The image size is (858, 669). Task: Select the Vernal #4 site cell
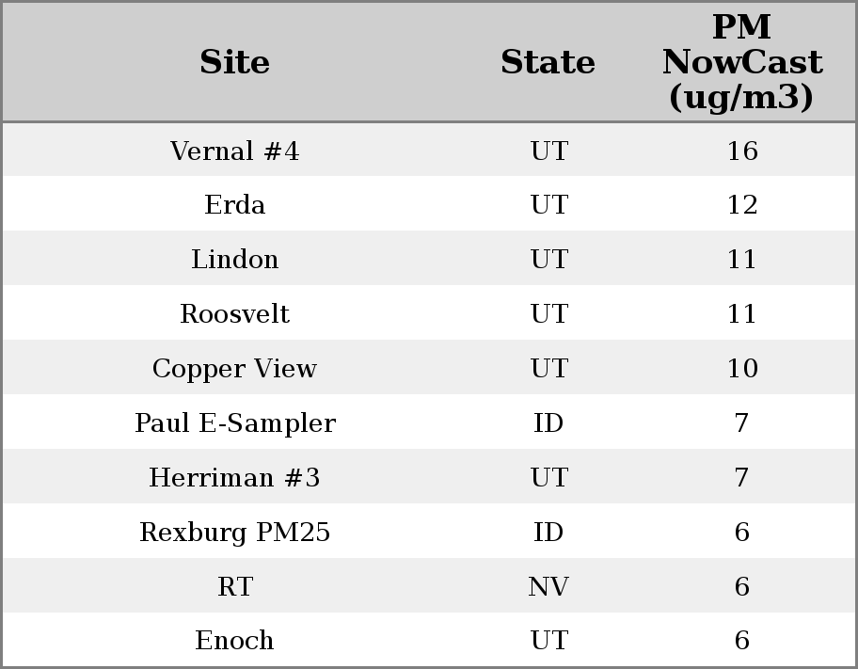point(234,151)
